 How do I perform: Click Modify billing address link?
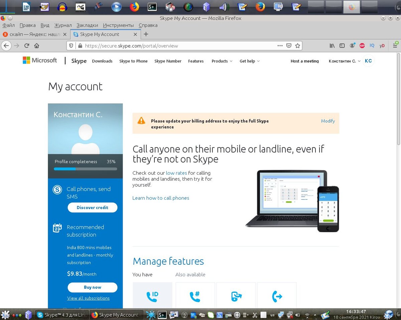328,121
